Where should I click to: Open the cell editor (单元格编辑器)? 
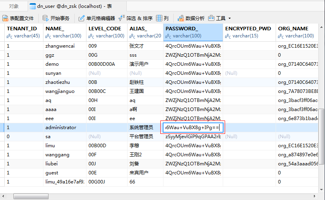(x=97, y=18)
